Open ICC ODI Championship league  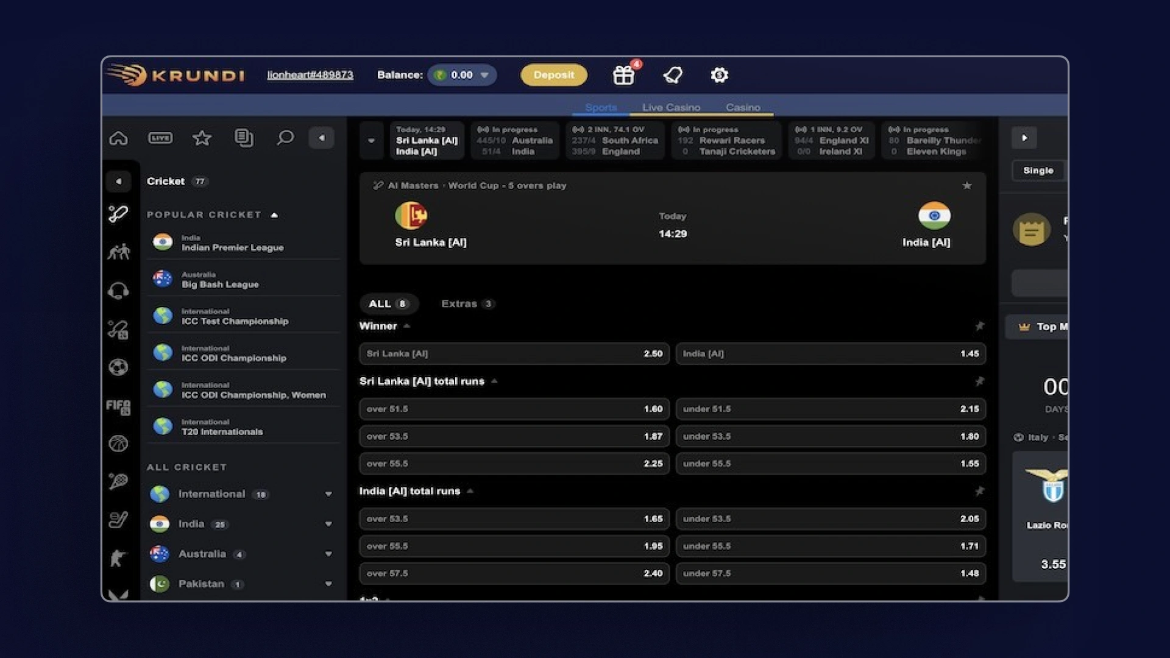coord(243,353)
